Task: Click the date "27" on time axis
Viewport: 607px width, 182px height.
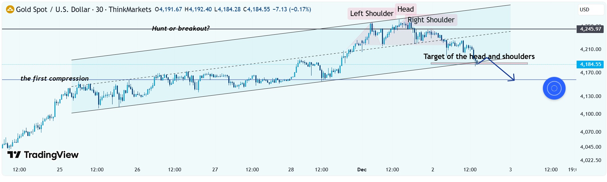Action: [x=215, y=170]
